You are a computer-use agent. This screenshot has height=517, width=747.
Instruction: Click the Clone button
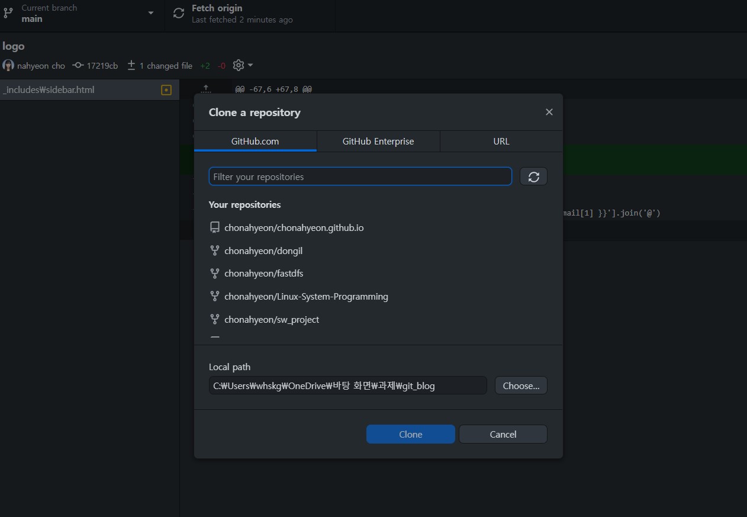[x=410, y=433]
